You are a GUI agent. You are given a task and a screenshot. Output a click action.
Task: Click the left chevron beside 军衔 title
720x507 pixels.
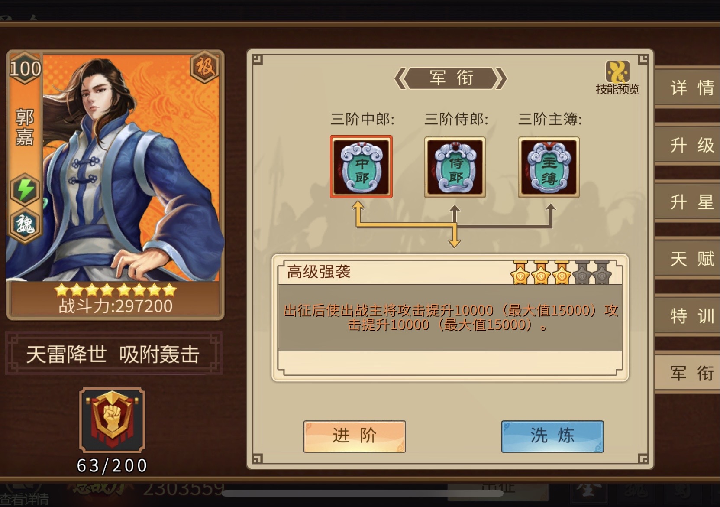point(401,78)
